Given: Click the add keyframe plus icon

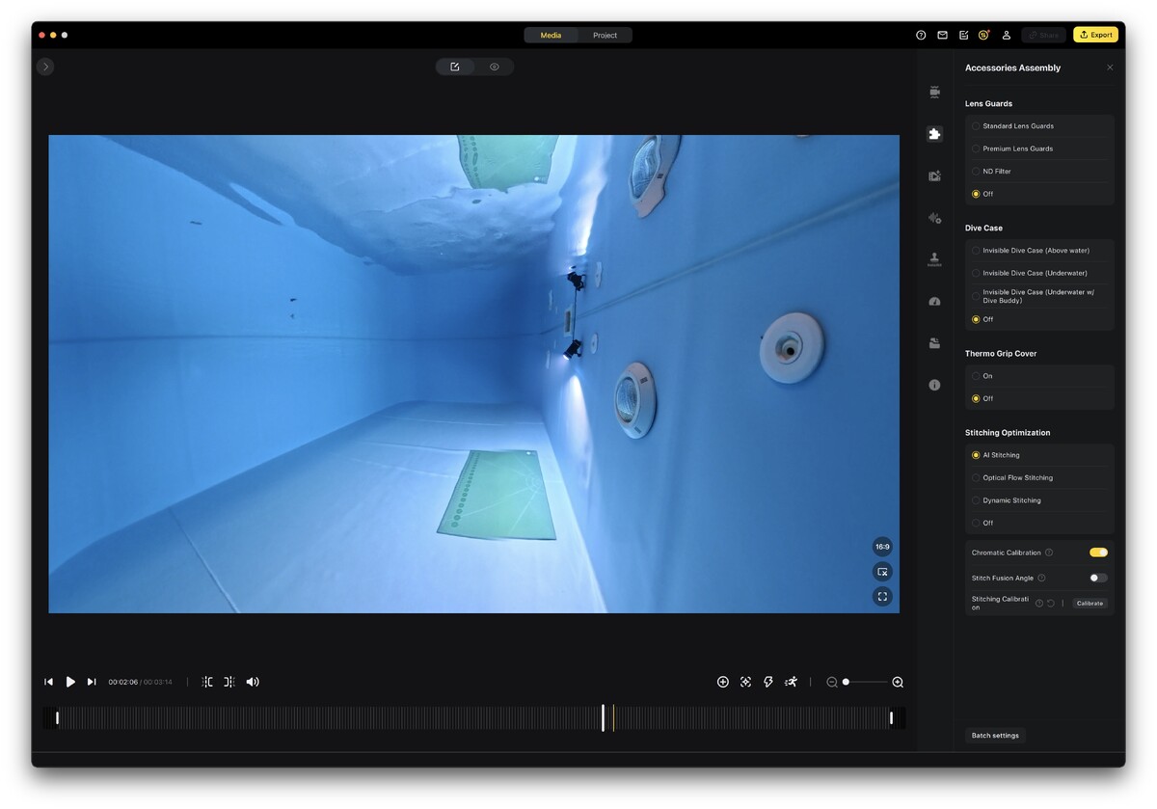Looking at the screenshot, I should coord(723,682).
